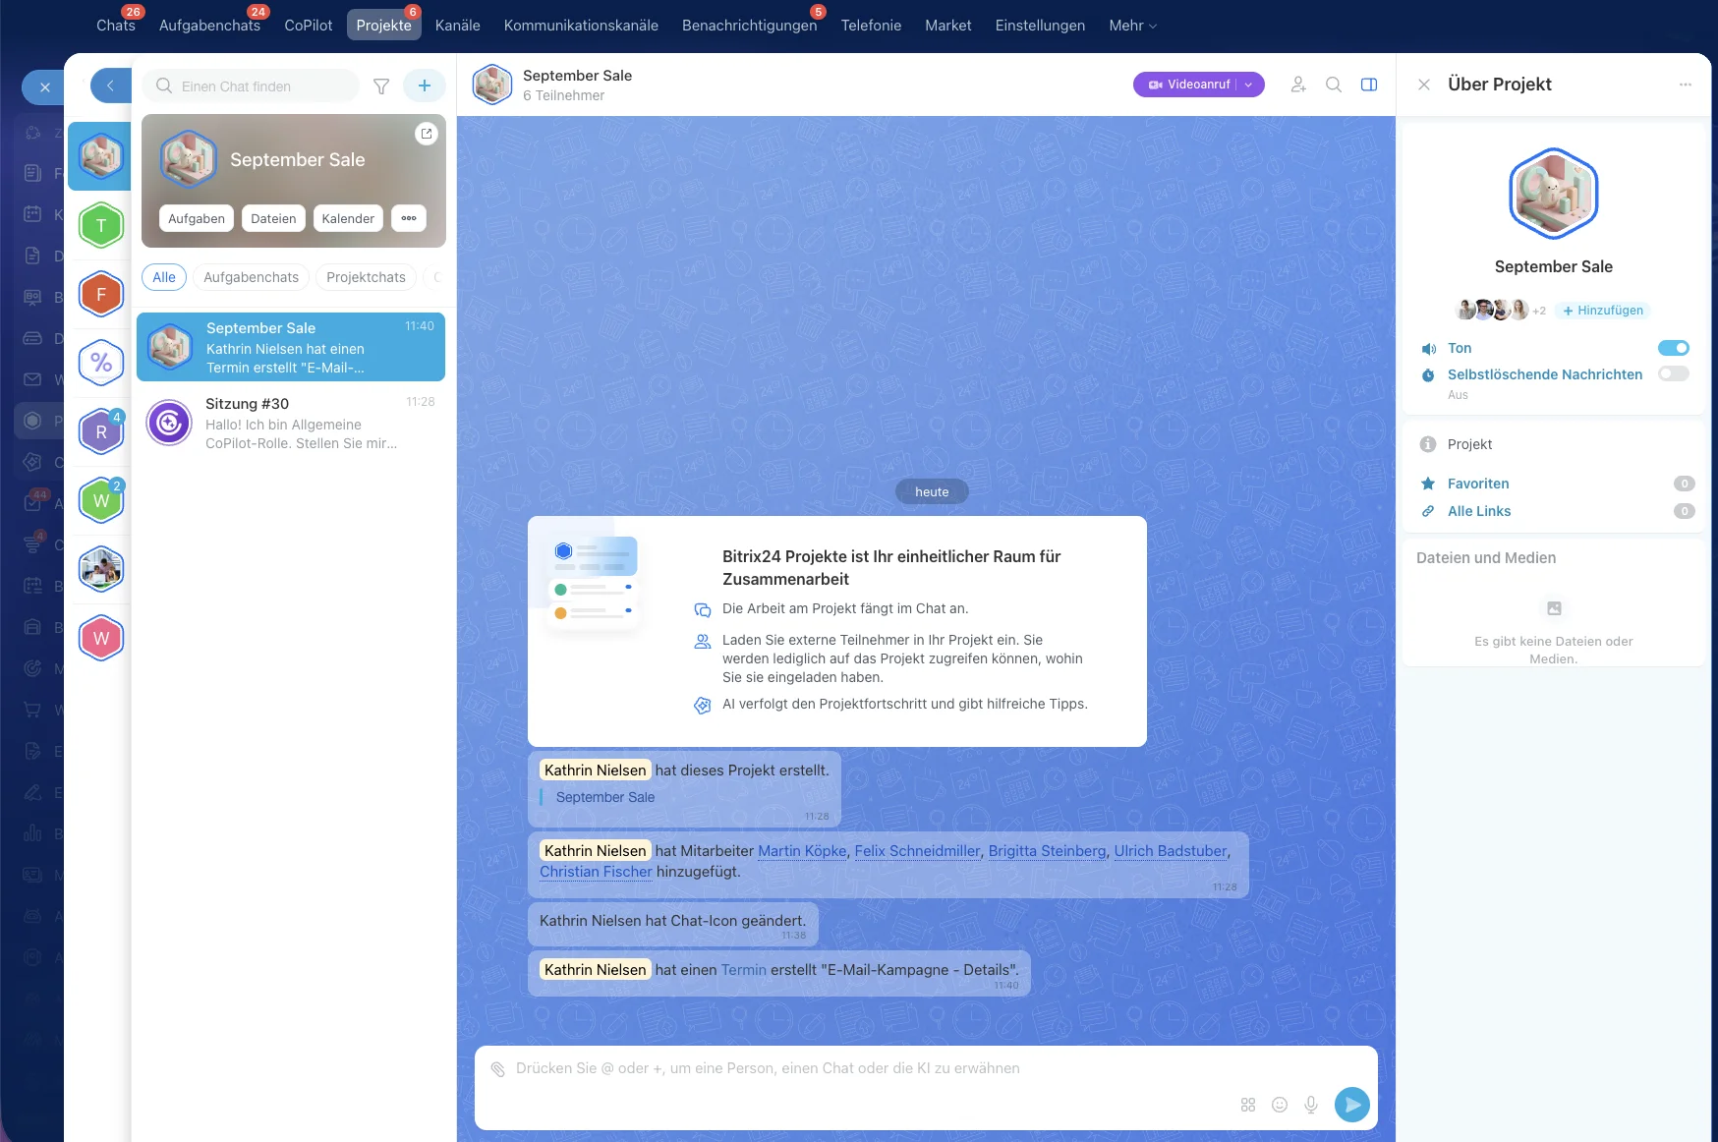The height and width of the screenshot is (1142, 1718).
Task: Enable Selbstlöschende Nachrichten switch
Action: pyautogui.click(x=1673, y=373)
